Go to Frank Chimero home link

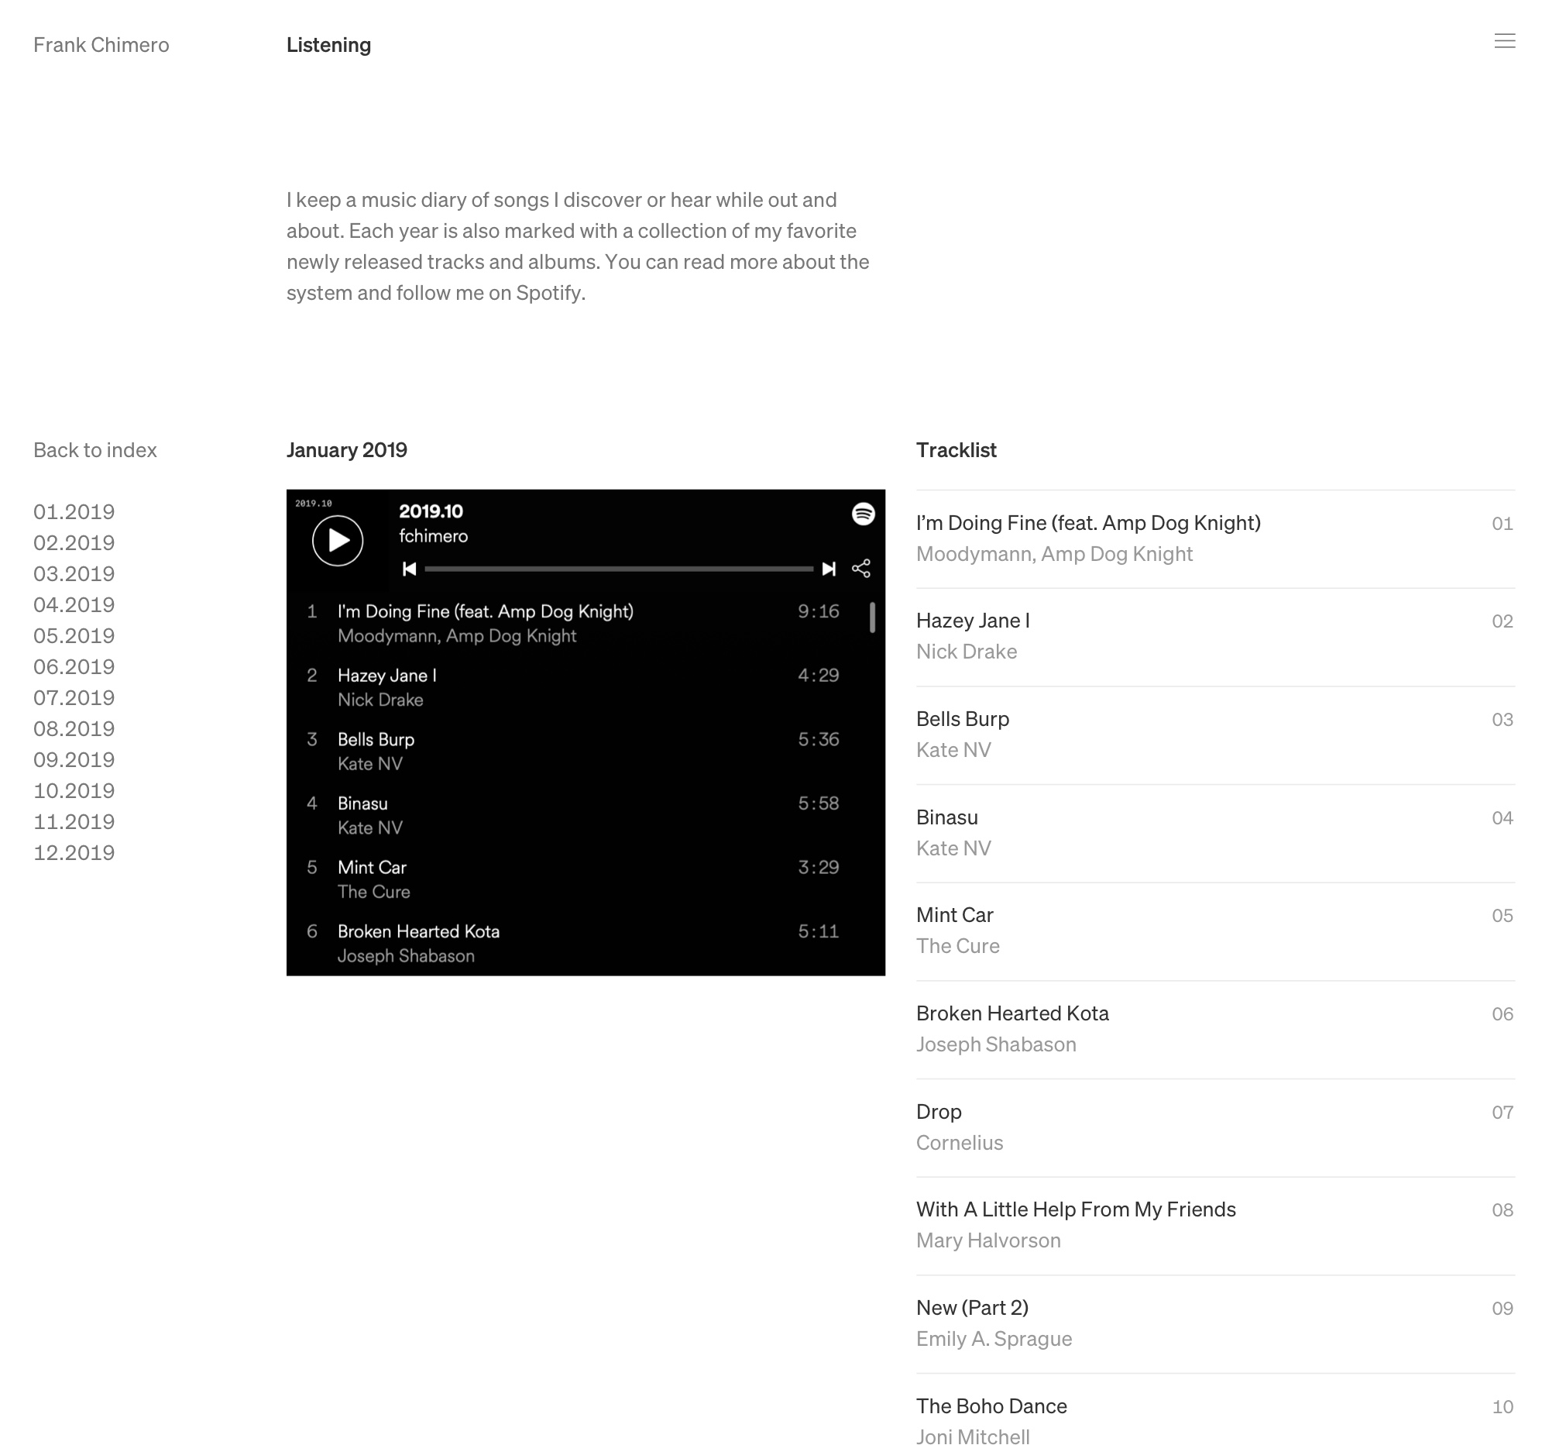[101, 44]
